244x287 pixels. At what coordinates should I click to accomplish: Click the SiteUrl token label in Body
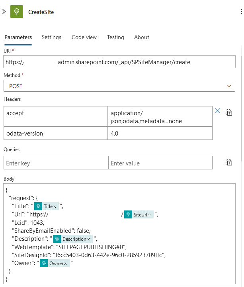pos(141,215)
